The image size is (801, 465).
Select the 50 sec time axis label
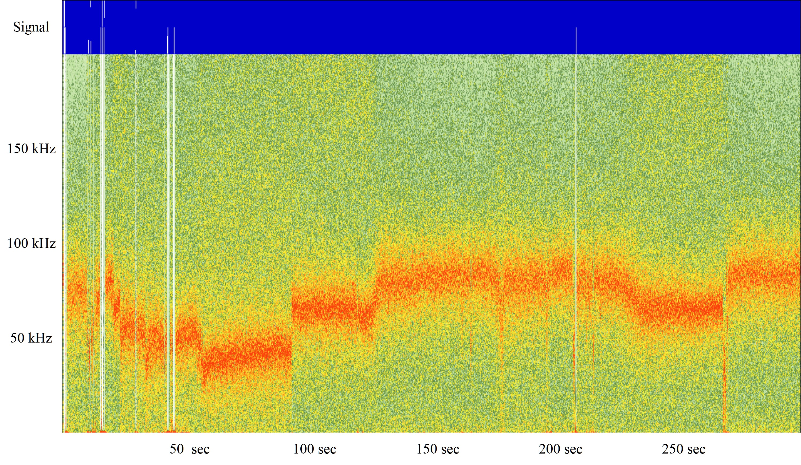tap(190, 449)
